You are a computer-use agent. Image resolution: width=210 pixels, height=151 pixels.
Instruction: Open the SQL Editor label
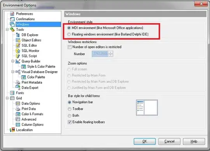click(29, 46)
